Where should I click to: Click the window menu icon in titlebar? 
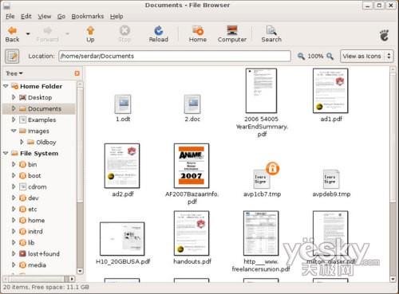[x=7, y=5]
